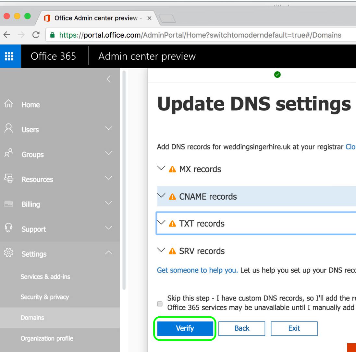
Task: Click the MX records warning icon
Action: pyautogui.click(x=172, y=169)
